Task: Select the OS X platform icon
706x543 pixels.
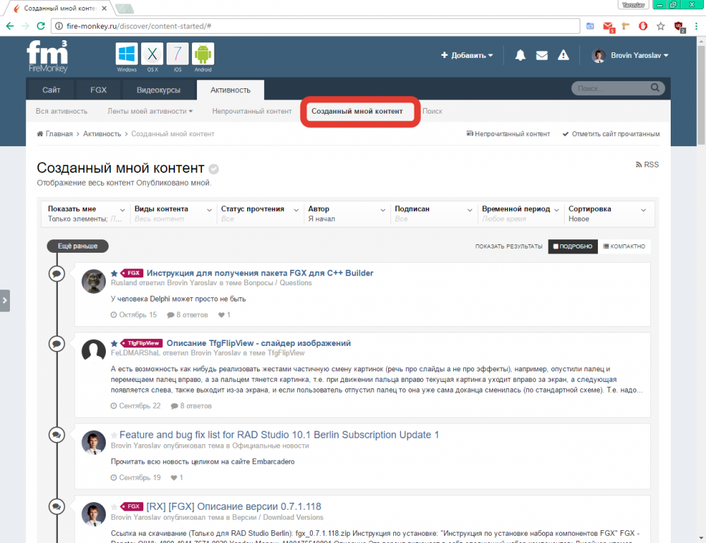Action: click(152, 54)
